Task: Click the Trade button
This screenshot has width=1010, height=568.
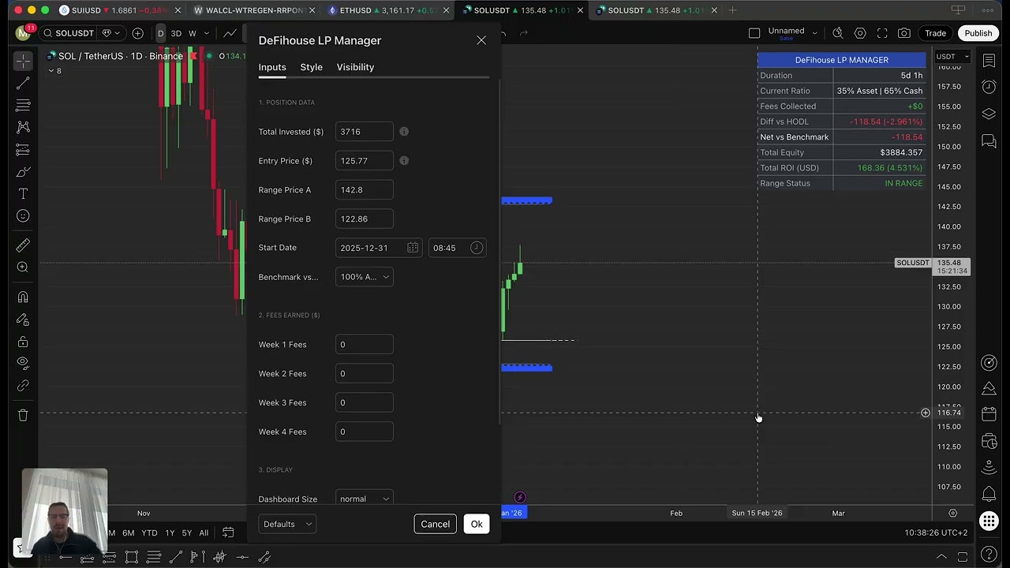Action: coord(935,33)
